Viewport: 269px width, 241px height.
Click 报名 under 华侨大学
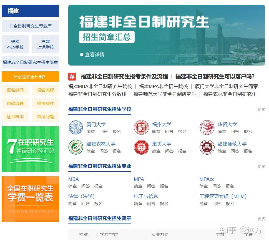[x=248, y=132]
